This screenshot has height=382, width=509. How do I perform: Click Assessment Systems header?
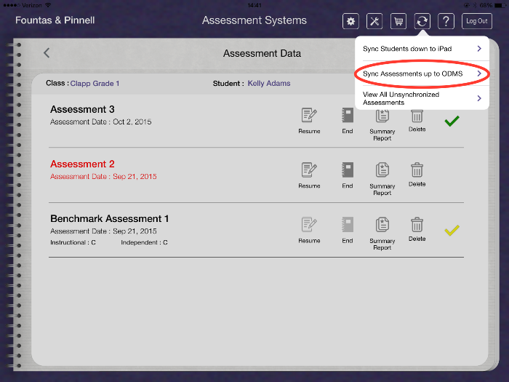[x=254, y=20]
